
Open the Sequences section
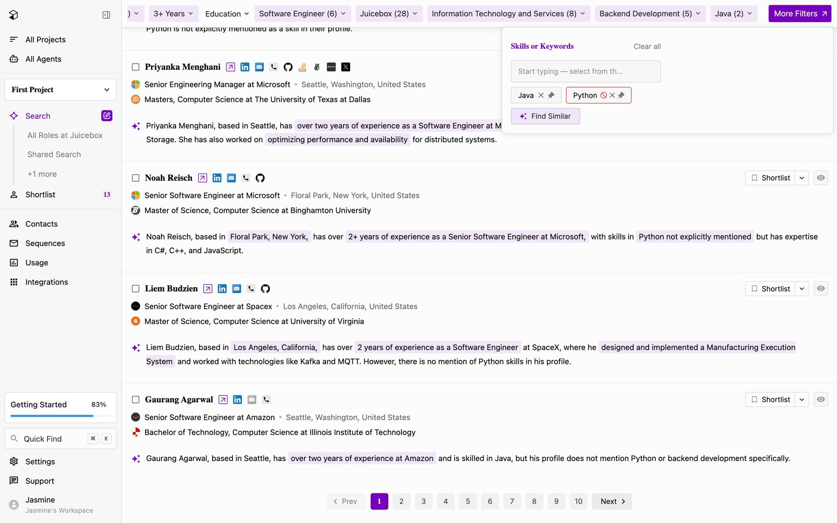click(45, 243)
